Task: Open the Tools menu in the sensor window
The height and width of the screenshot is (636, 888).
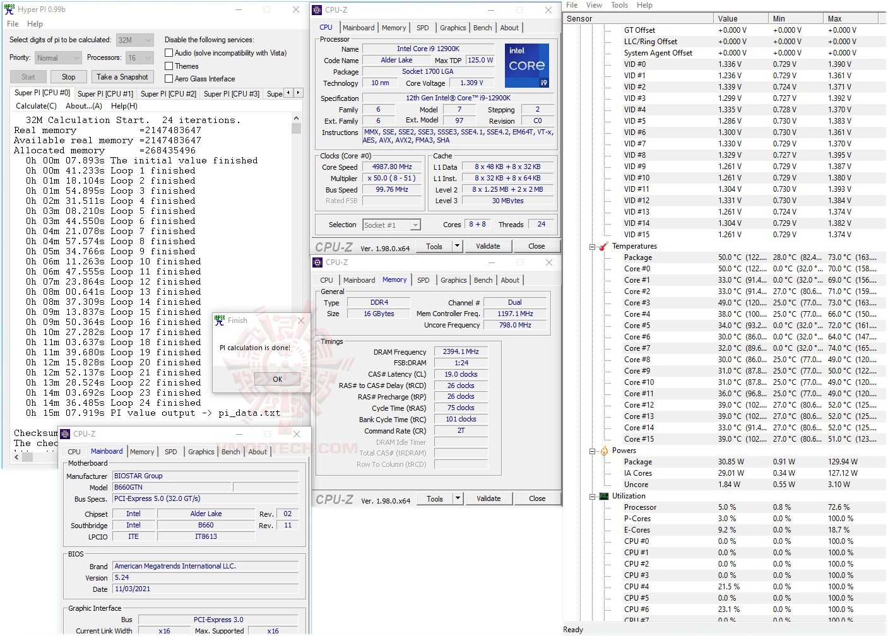Action: pyautogui.click(x=620, y=5)
